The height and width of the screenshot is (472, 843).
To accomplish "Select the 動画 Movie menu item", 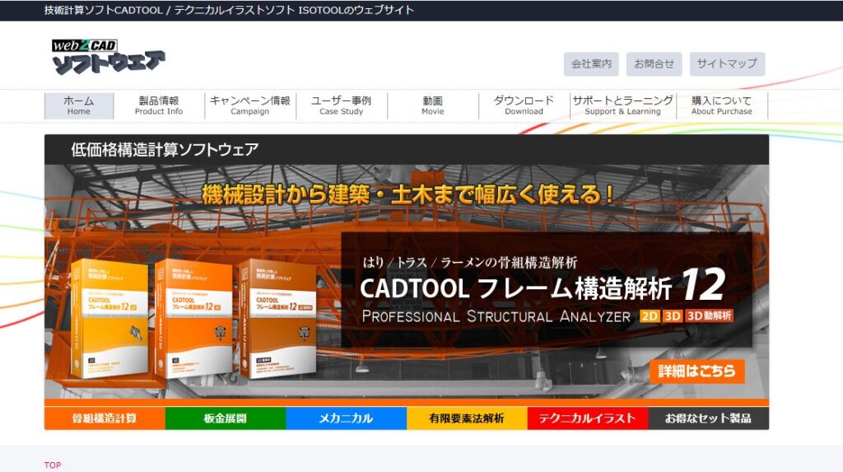I will tap(432, 105).
